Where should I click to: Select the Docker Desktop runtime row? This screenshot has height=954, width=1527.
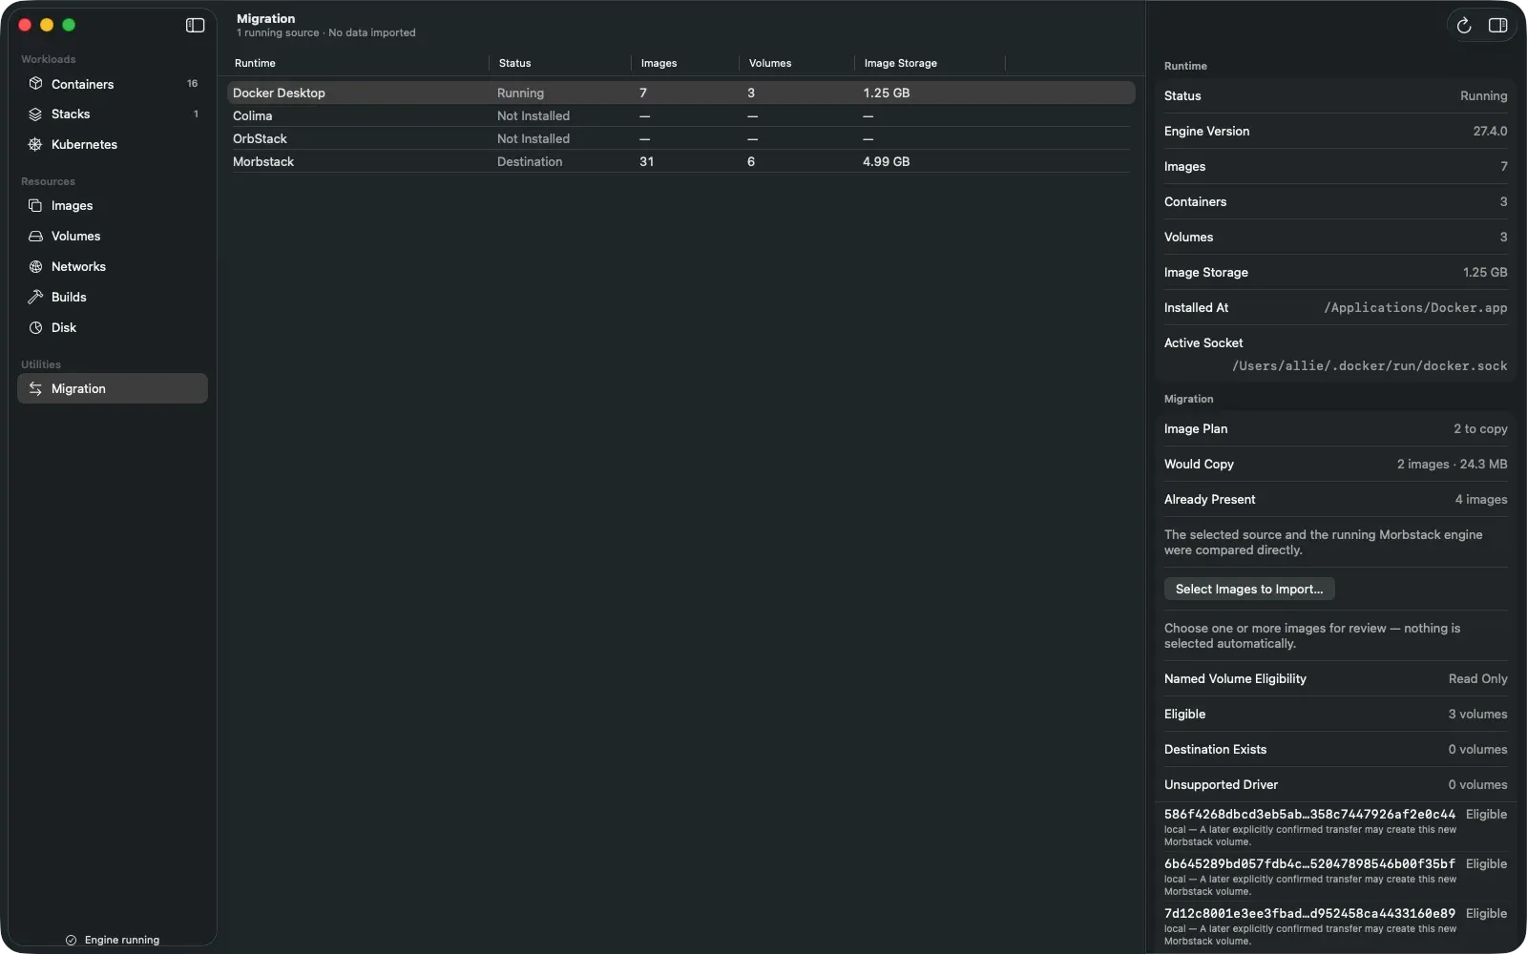pyautogui.click(x=680, y=93)
